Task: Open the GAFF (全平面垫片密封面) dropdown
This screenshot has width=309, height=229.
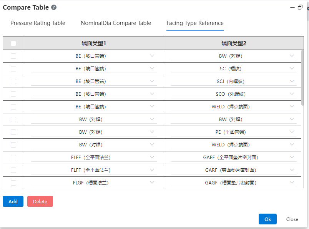Action: (x=292, y=157)
